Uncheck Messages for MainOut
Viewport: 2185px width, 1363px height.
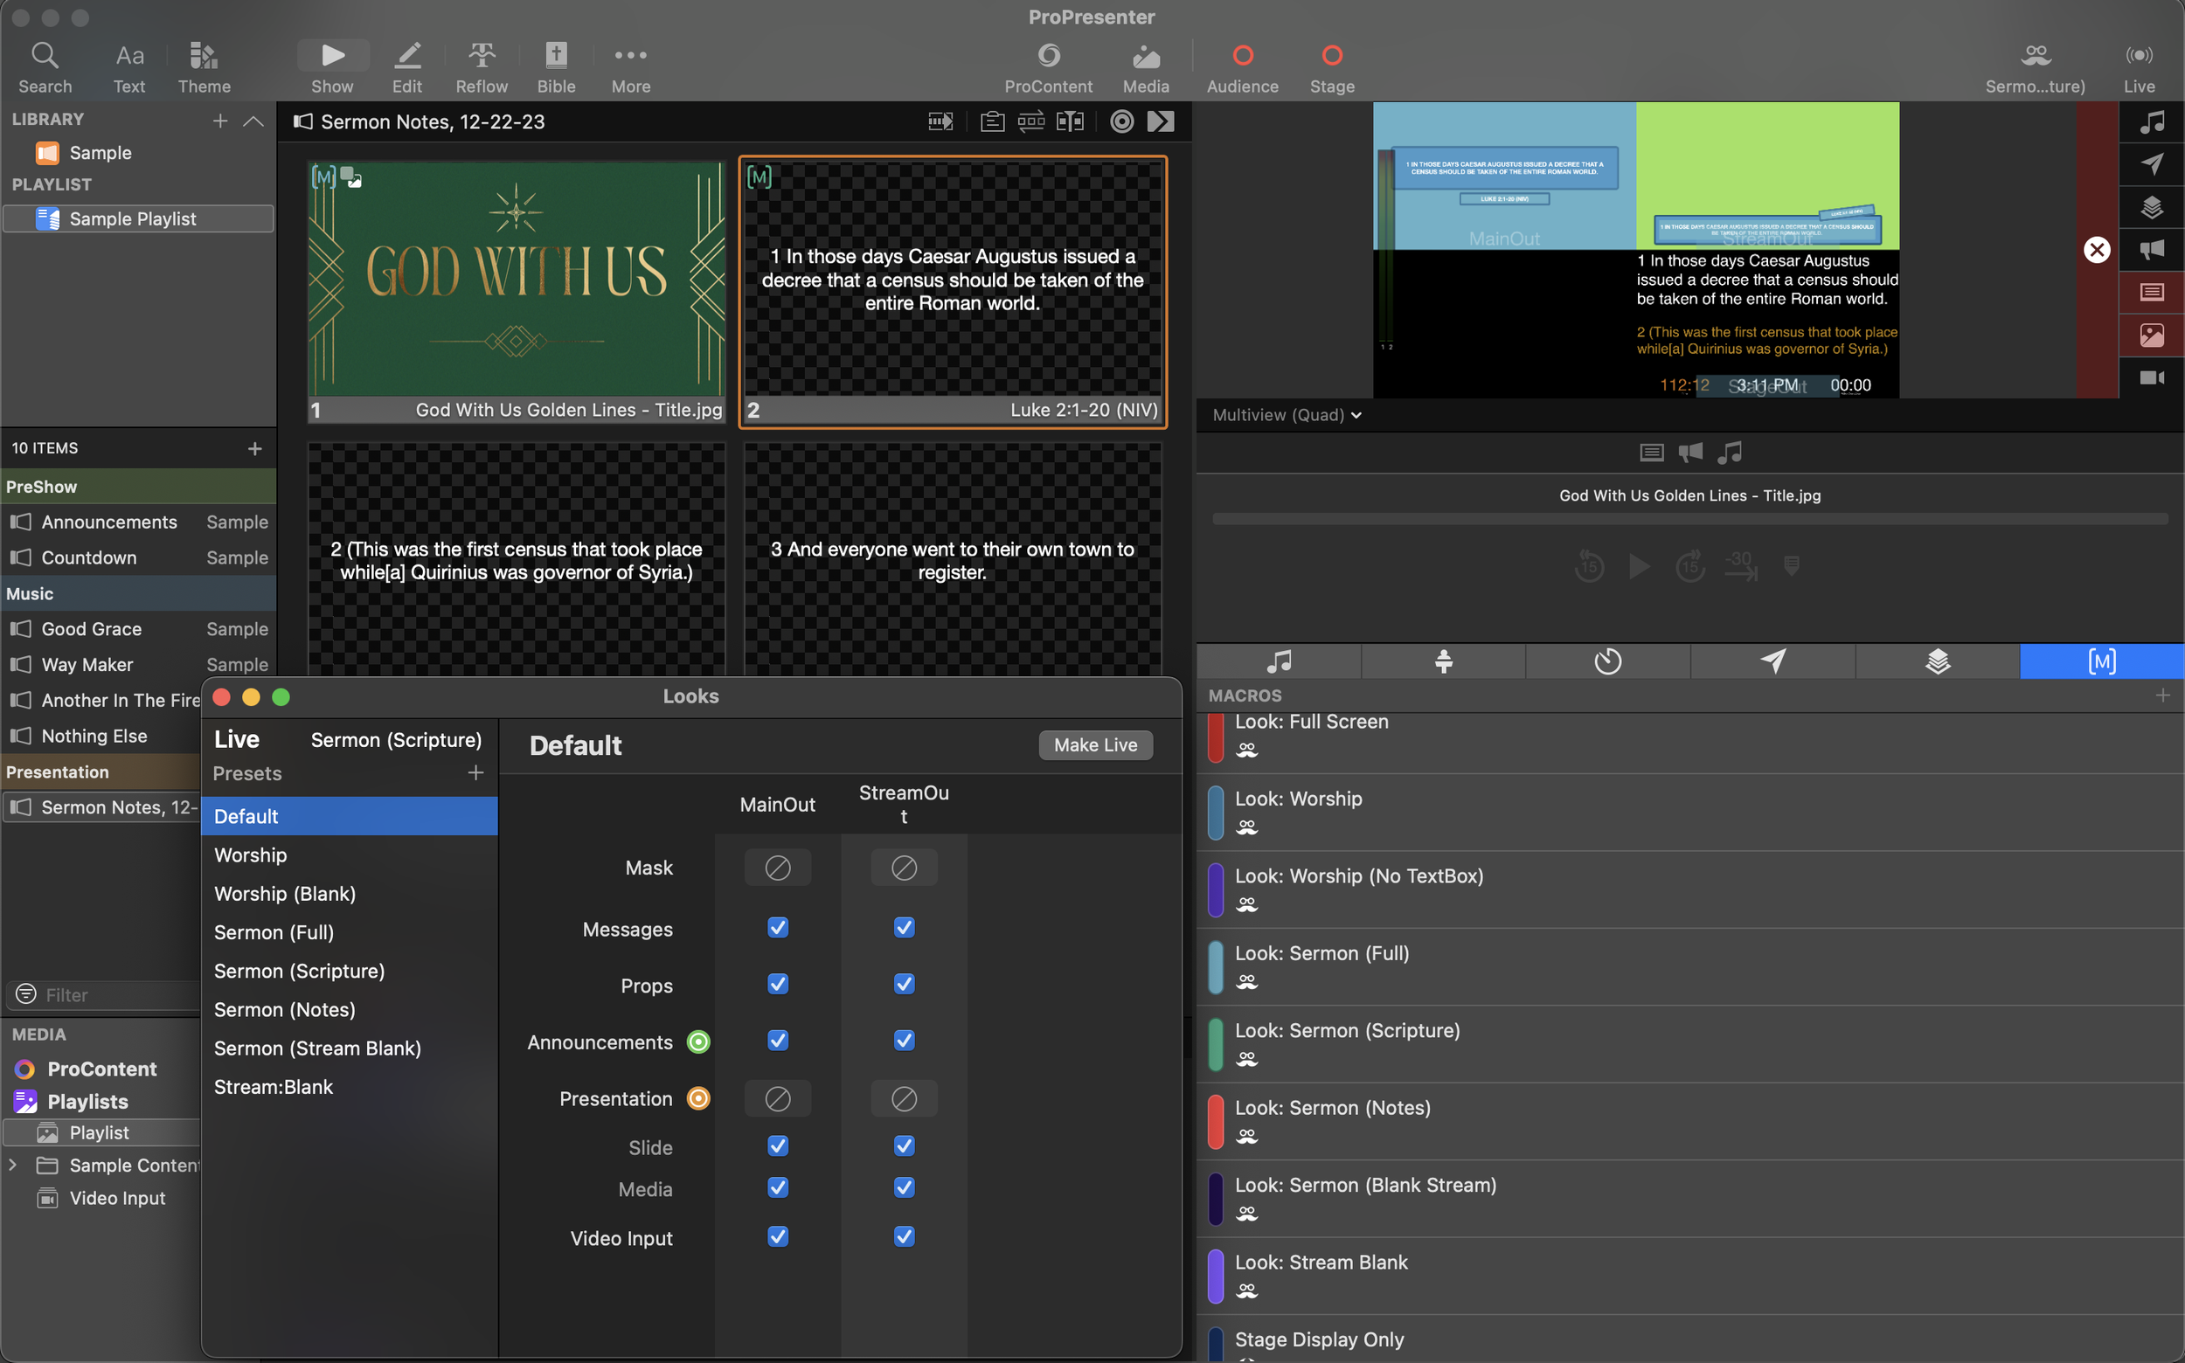[777, 928]
